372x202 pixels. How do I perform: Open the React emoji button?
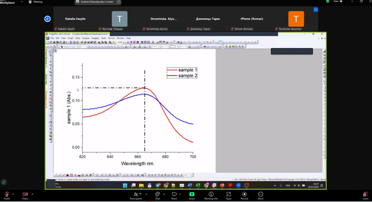(174, 196)
